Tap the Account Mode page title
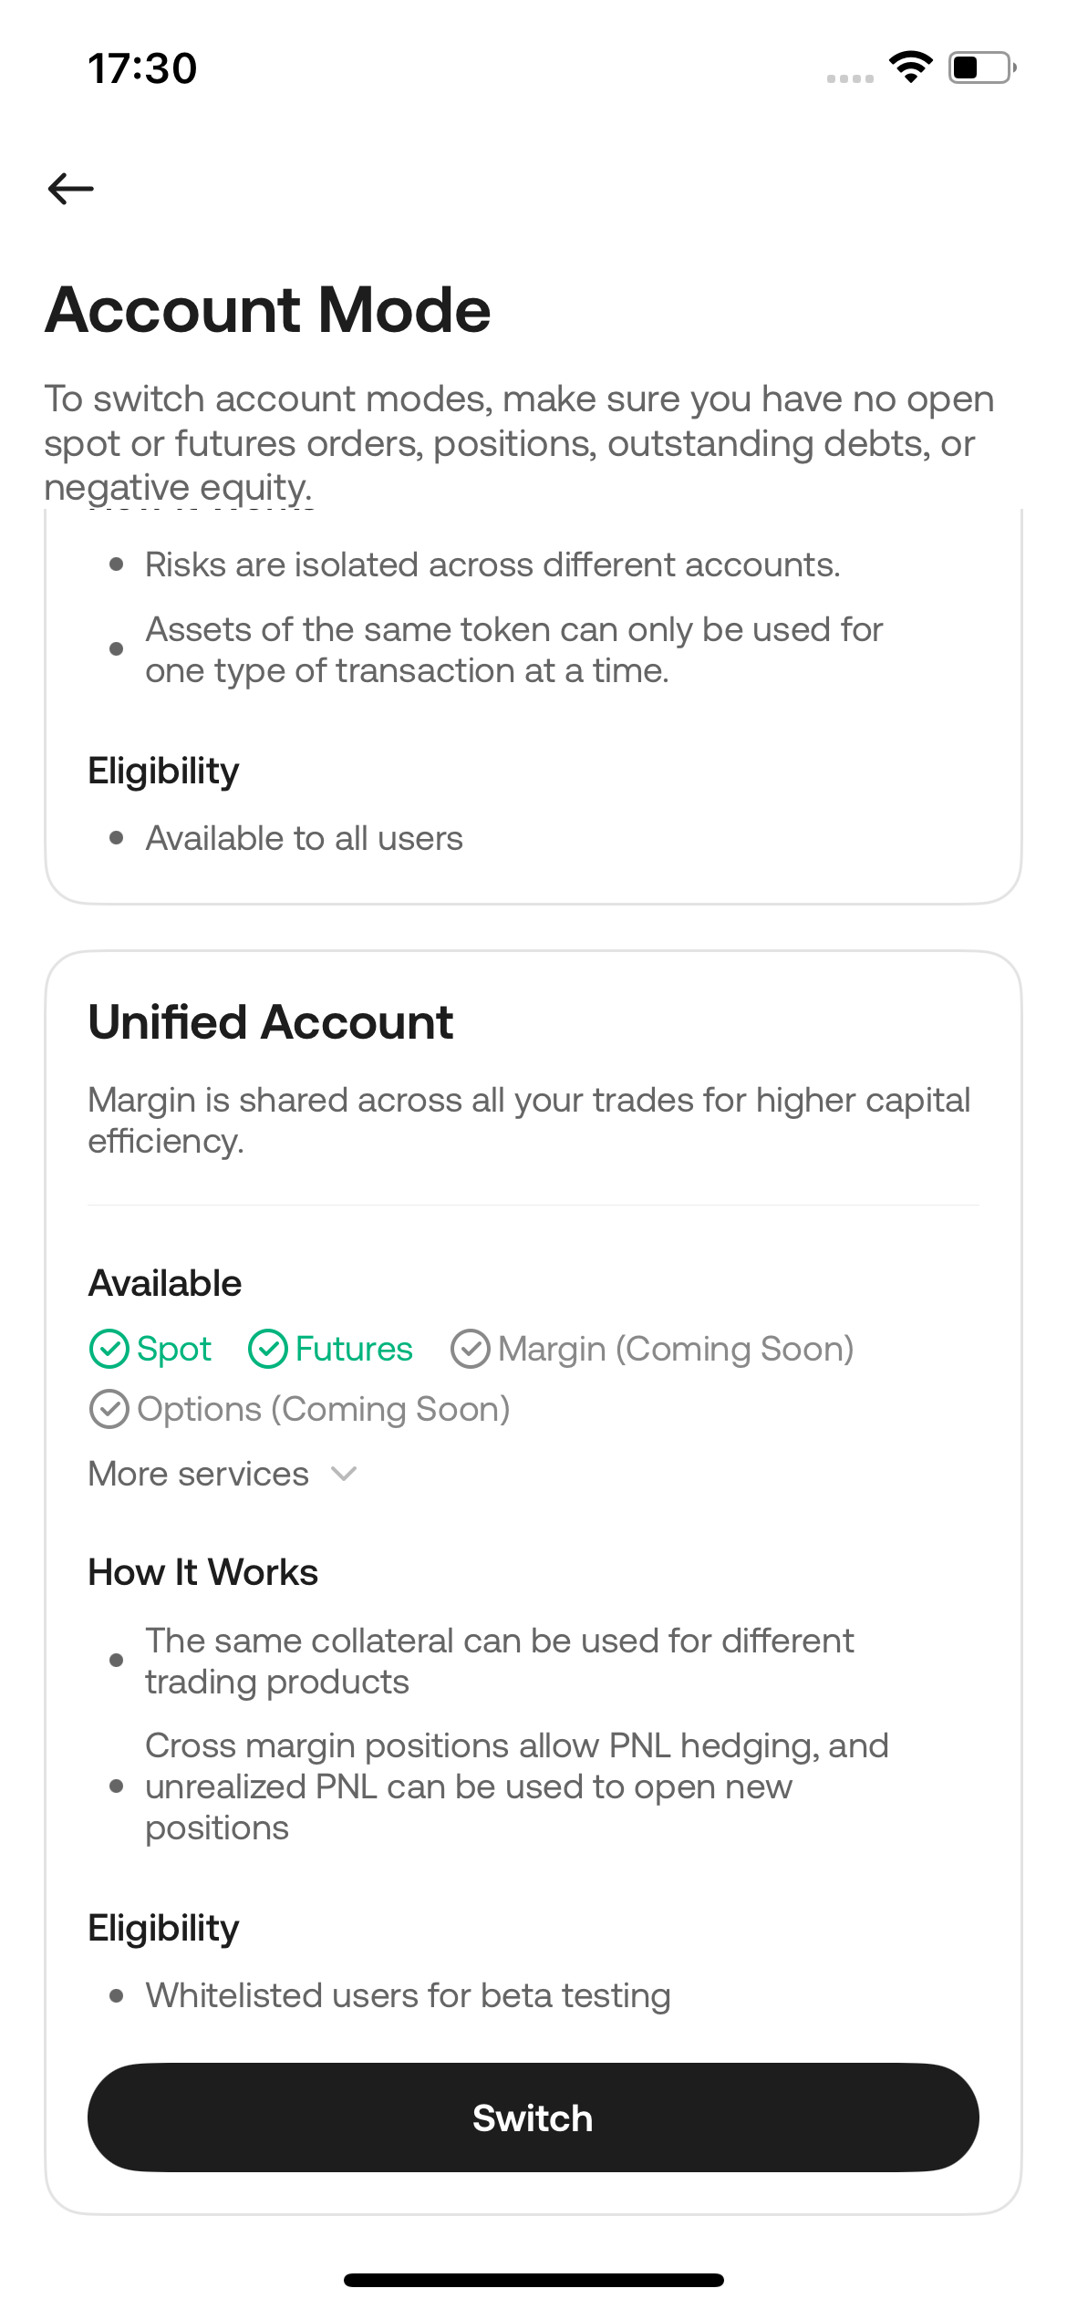 click(x=268, y=310)
